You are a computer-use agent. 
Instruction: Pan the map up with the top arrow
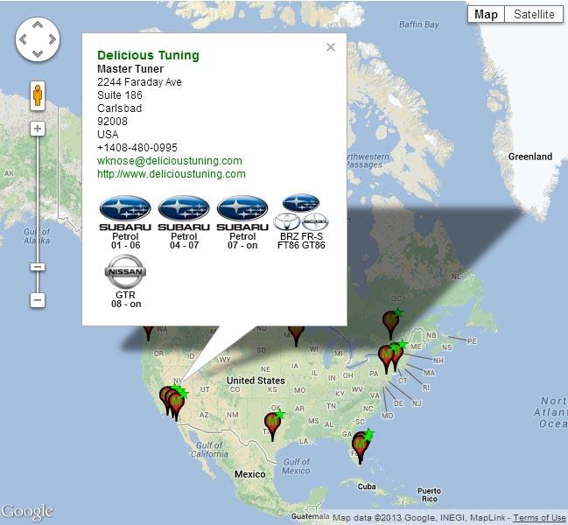click(x=38, y=24)
